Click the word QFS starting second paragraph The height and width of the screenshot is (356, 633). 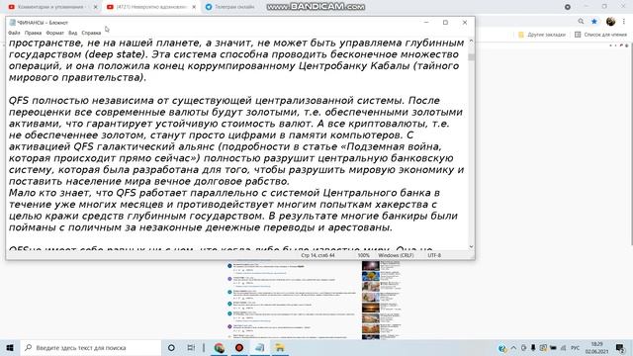click(19, 101)
